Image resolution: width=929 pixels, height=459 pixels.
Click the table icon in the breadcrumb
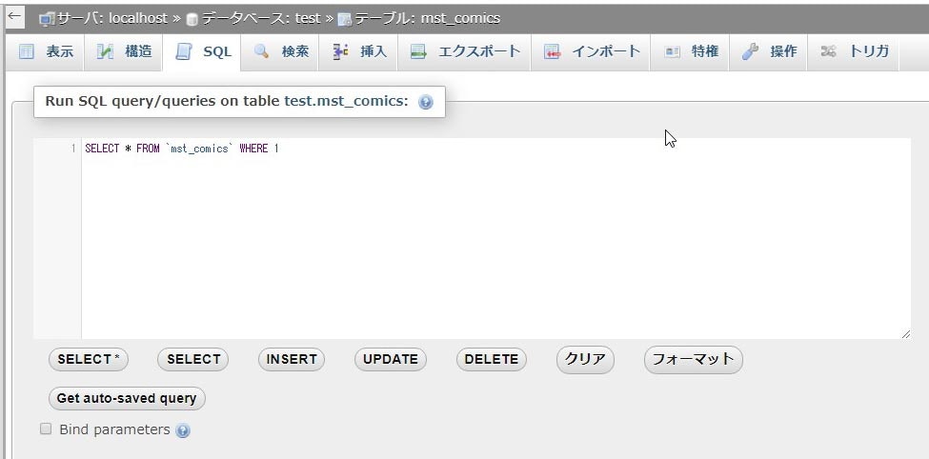[x=344, y=20]
